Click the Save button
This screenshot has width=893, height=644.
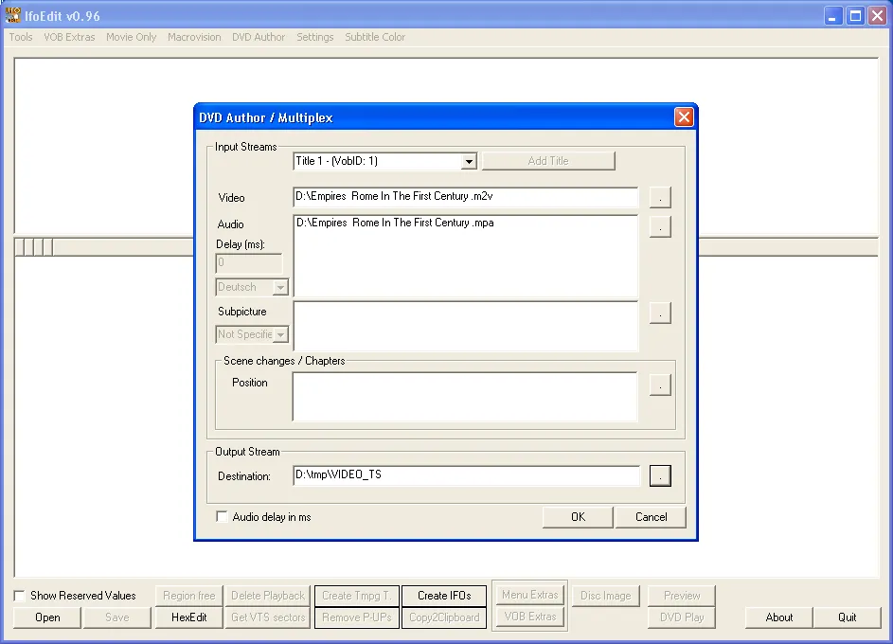pyautogui.click(x=116, y=617)
